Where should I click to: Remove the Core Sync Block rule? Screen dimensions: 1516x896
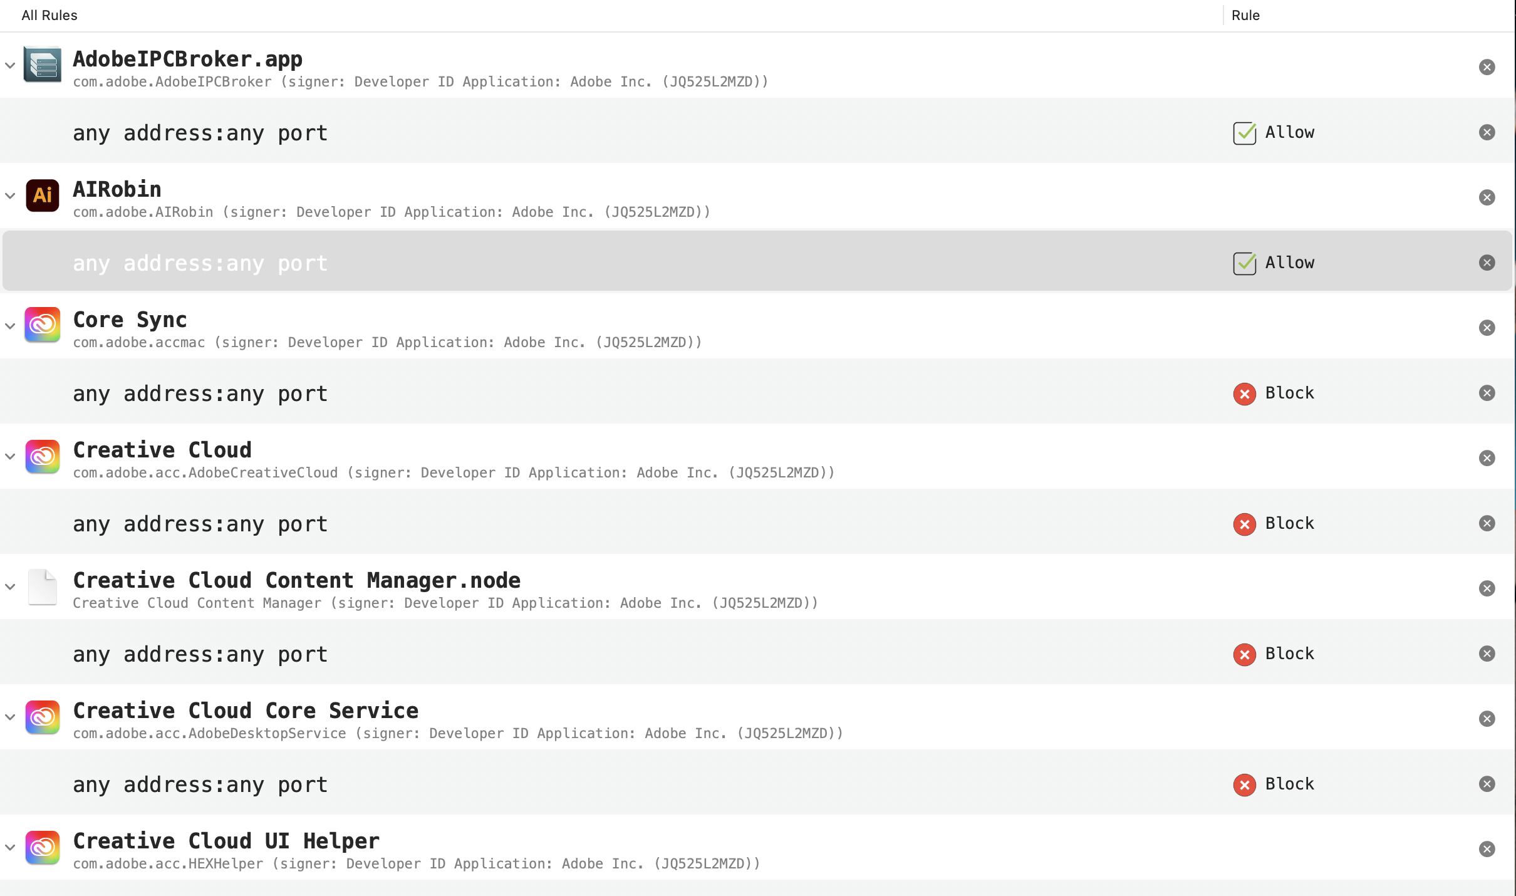coord(1487,393)
